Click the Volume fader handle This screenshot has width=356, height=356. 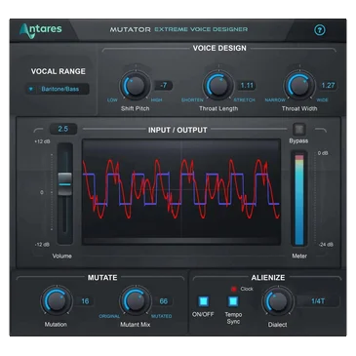click(x=64, y=184)
